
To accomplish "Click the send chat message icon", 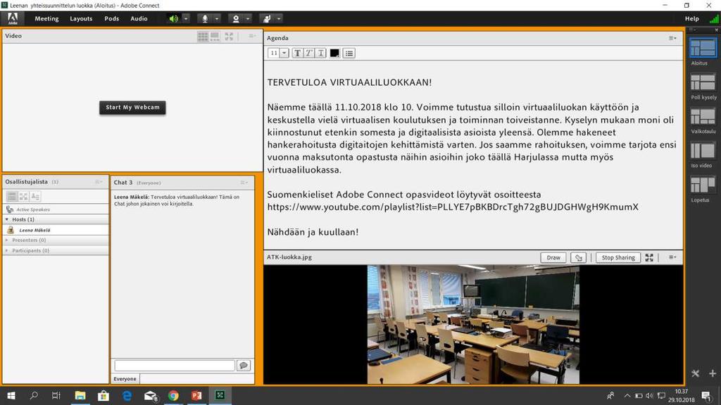I will click(243, 366).
